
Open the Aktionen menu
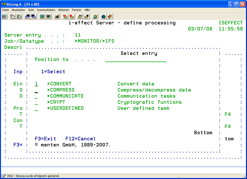tap(64, 10)
